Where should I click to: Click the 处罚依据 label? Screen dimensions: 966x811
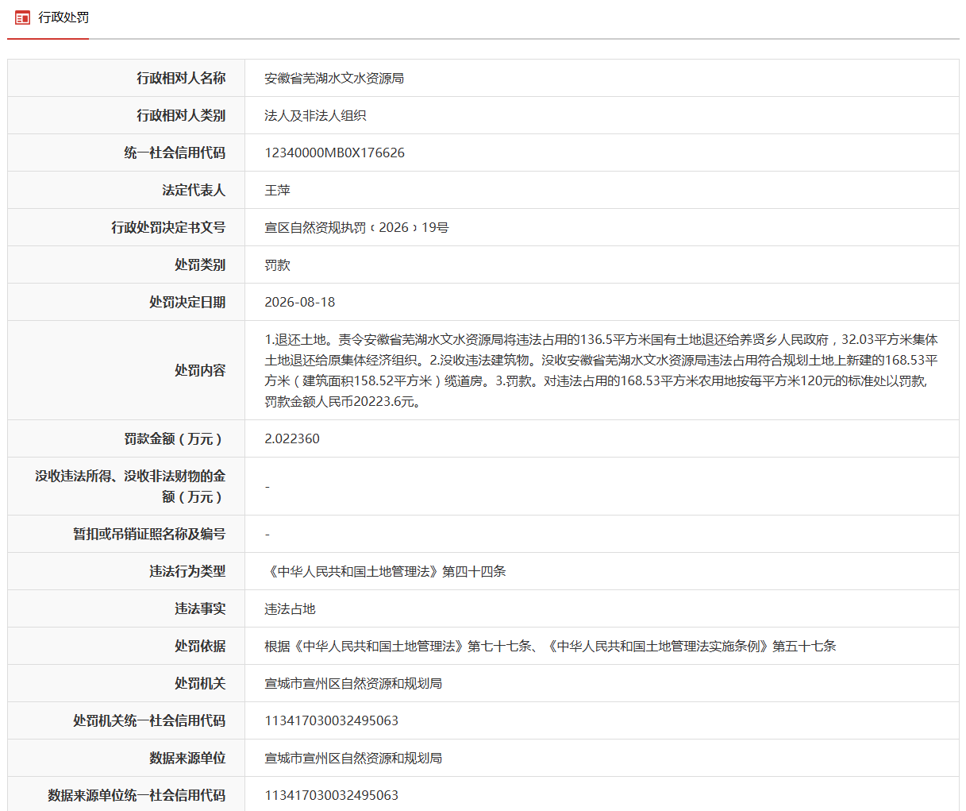tap(200, 646)
